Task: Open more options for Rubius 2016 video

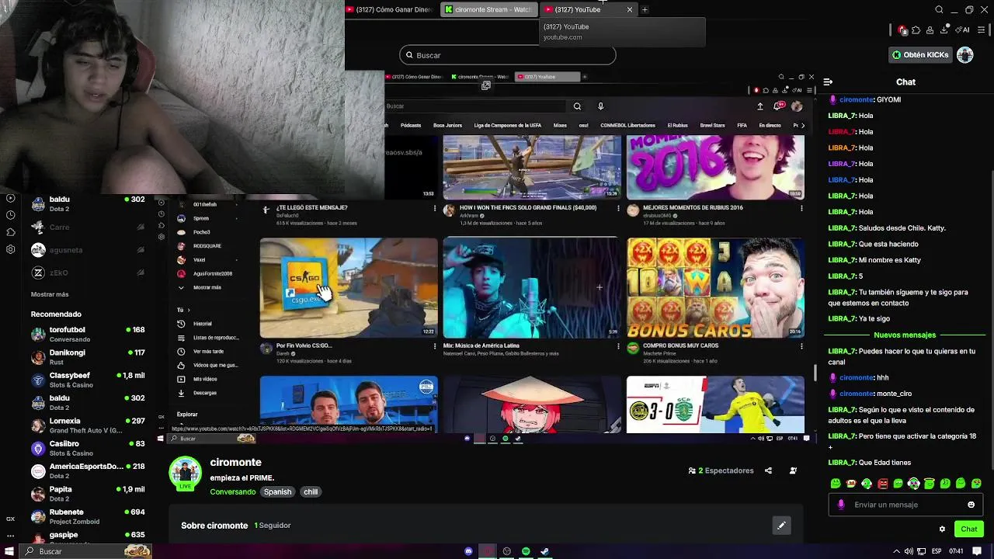Action: click(x=801, y=208)
